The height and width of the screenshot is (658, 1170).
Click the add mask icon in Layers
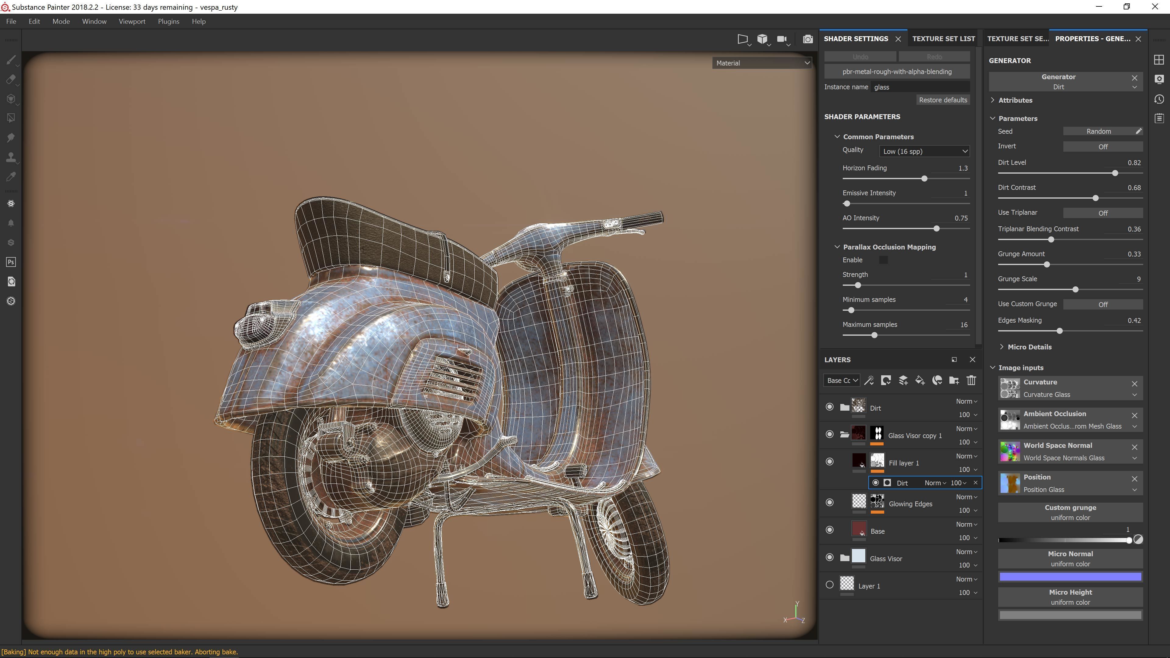click(x=886, y=380)
